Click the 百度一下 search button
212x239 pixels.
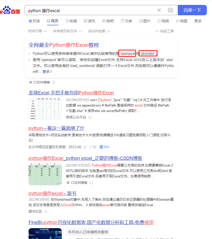pos(192,10)
